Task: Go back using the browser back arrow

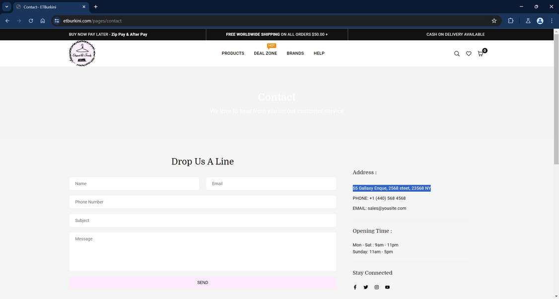Action: pyautogui.click(x=7, y=21)
